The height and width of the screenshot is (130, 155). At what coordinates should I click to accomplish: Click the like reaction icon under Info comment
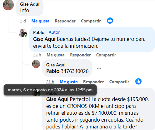click(110, 21)
